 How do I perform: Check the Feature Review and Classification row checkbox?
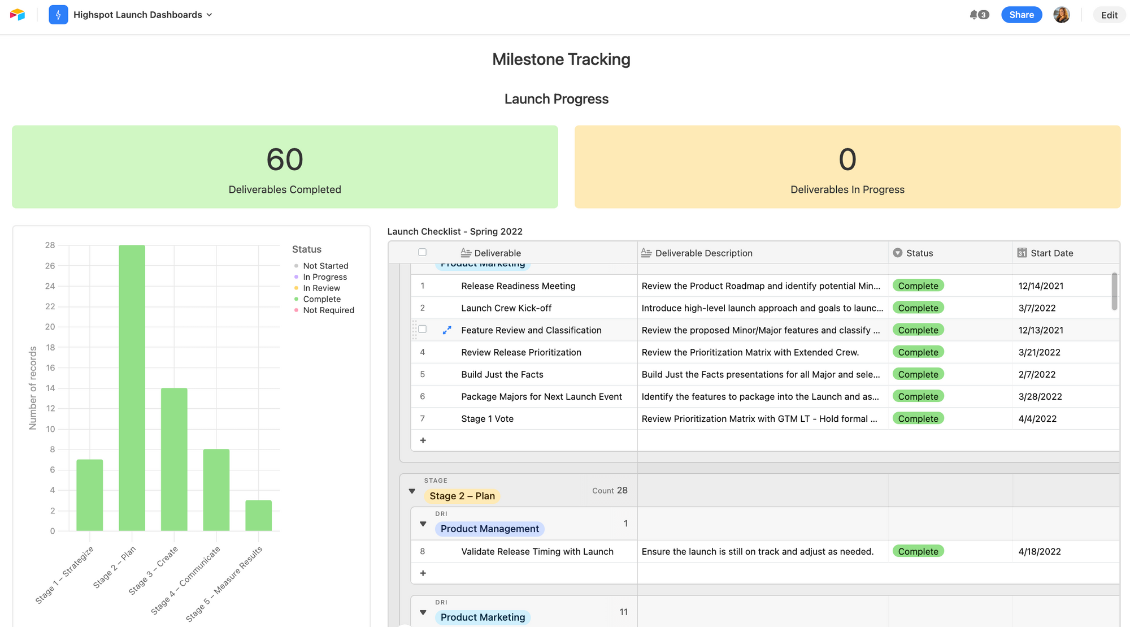422,329
